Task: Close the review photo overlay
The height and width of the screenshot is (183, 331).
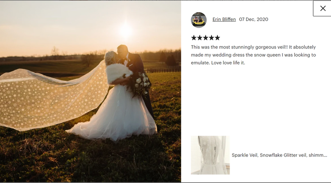Action: click(x=322, y=8)
